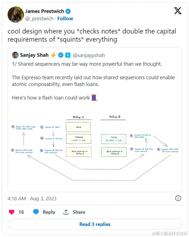Click the blue square affiliate badge icon
The width and height of the screenshot is (189, 237).
coord(68,55)
